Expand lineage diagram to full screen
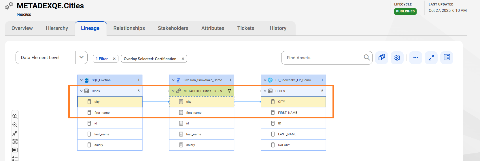The width and height of the screenshot is (480, 161). tap(431, 58)
